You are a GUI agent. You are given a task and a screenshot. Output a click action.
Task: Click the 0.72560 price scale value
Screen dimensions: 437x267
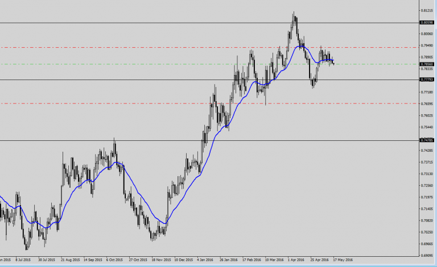[428, 185]
